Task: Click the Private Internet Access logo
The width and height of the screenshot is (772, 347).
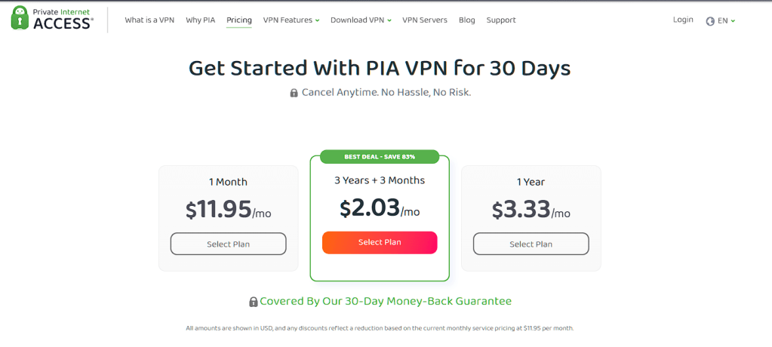Action: [x=52, y=19]
